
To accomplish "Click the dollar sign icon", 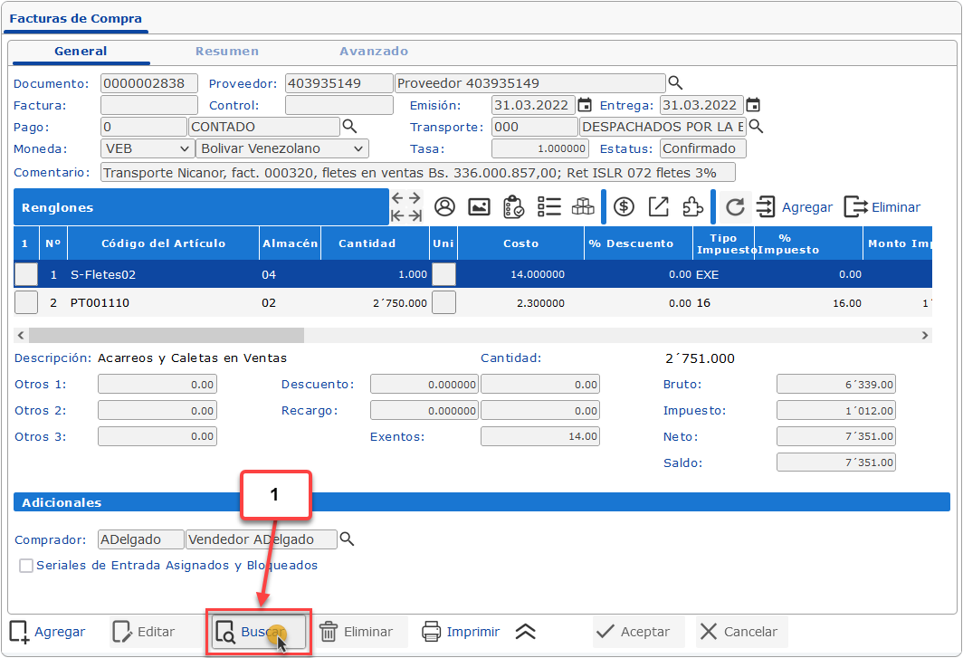I will coord(624,207).
